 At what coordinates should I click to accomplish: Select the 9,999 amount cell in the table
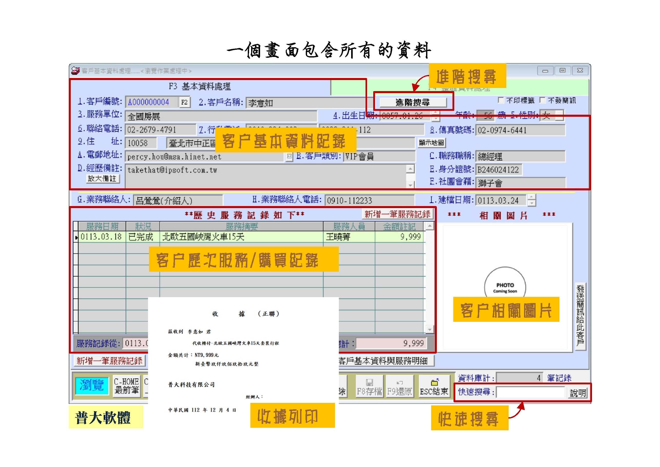tap(399, 237)
